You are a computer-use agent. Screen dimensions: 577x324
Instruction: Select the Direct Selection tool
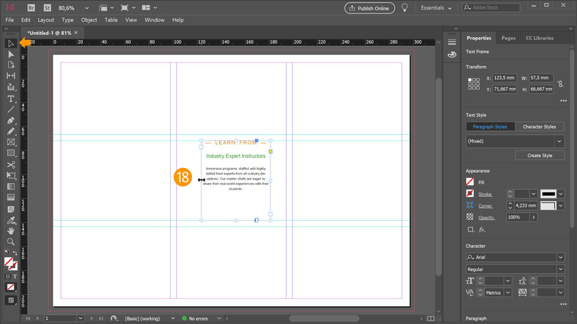pos(11,54)
